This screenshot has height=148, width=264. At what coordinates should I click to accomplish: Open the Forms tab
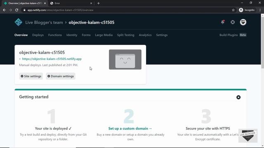tap(86, 35)
